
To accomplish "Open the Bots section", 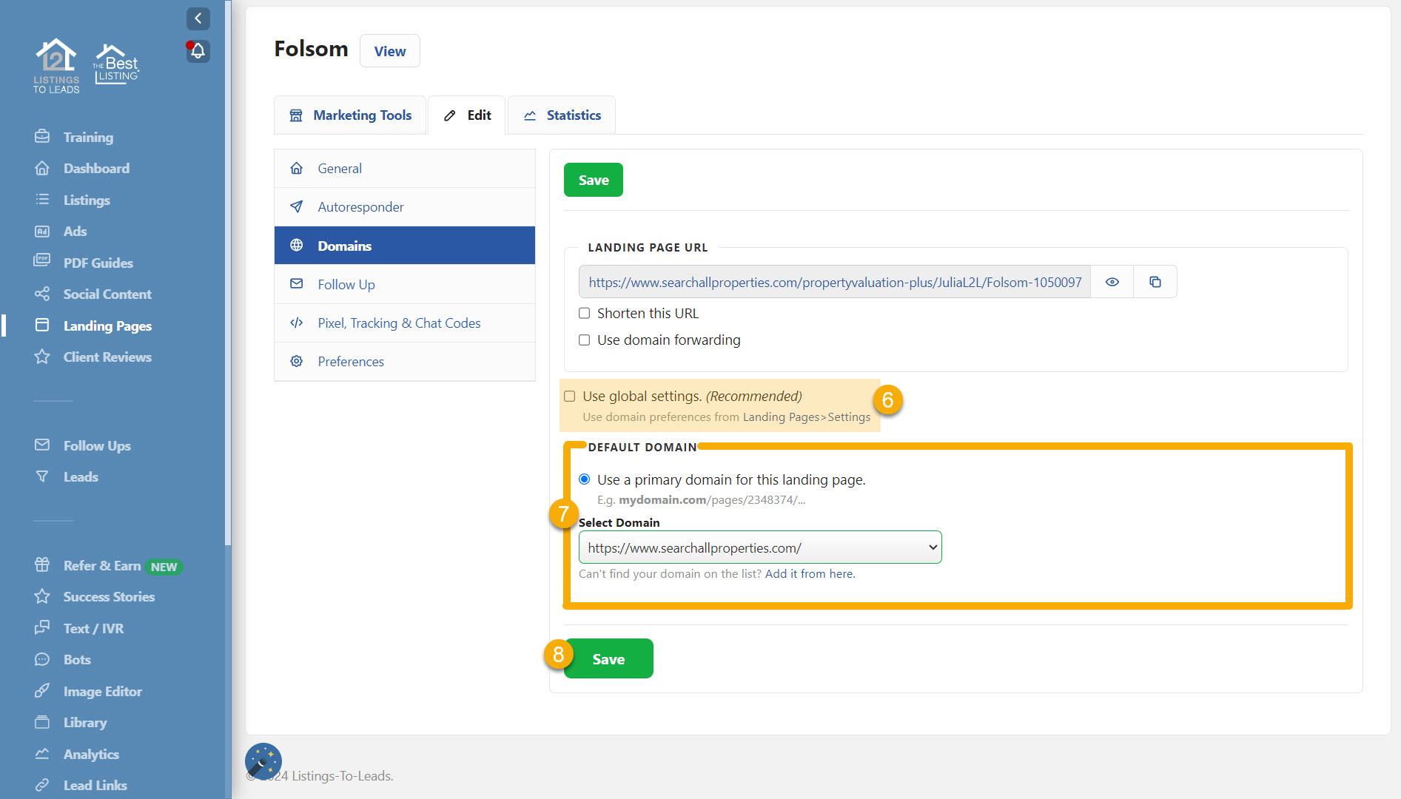I will click(x=77, y=659).
